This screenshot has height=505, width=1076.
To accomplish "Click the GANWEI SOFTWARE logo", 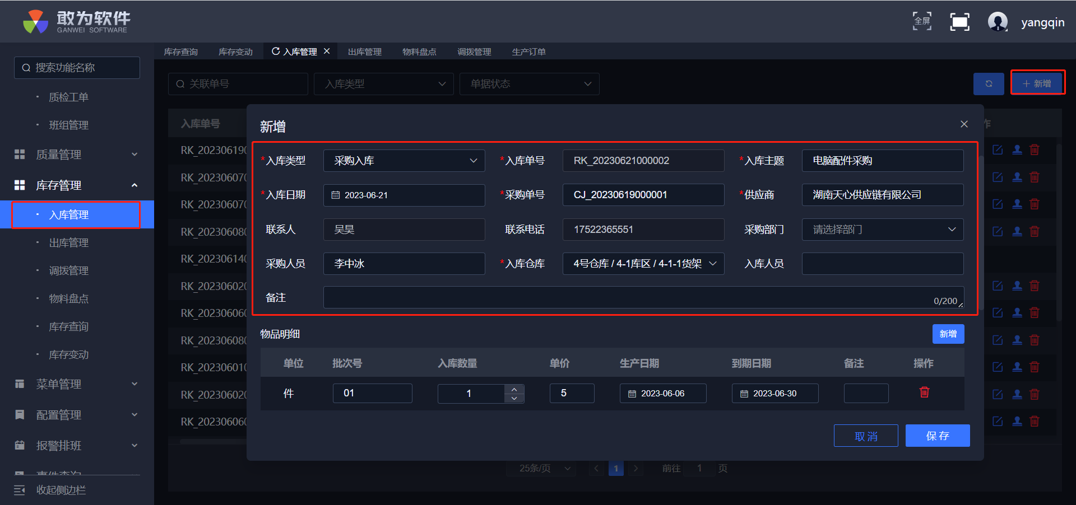I will (x=77, y=22).
